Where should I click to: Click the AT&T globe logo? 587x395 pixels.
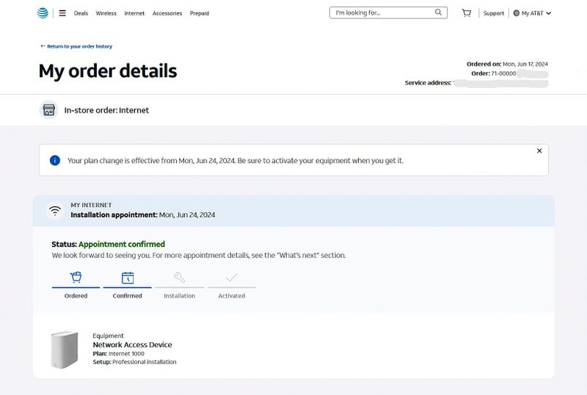[43, 12]
